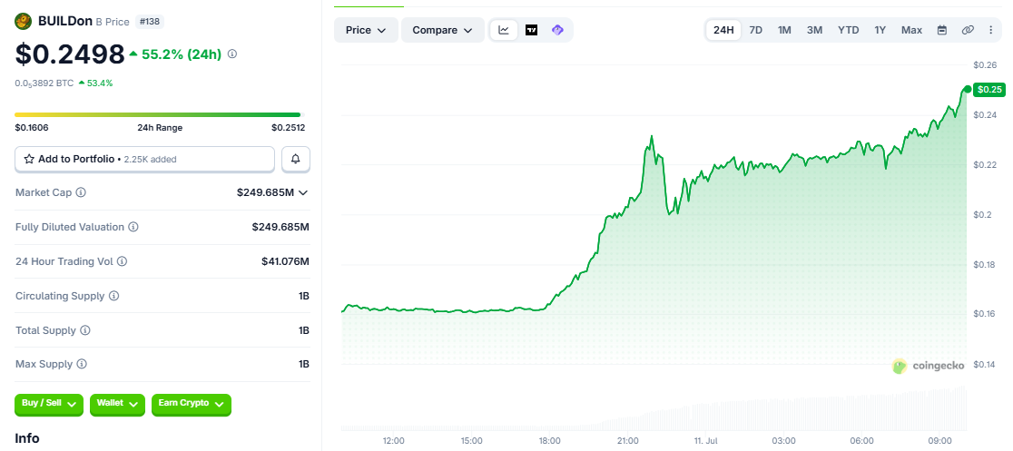Image resolution: width=1013 pixels, height=451 pixels.
Task: Show Fully Diluted Valuation info icon
Action: pos(133,227)
